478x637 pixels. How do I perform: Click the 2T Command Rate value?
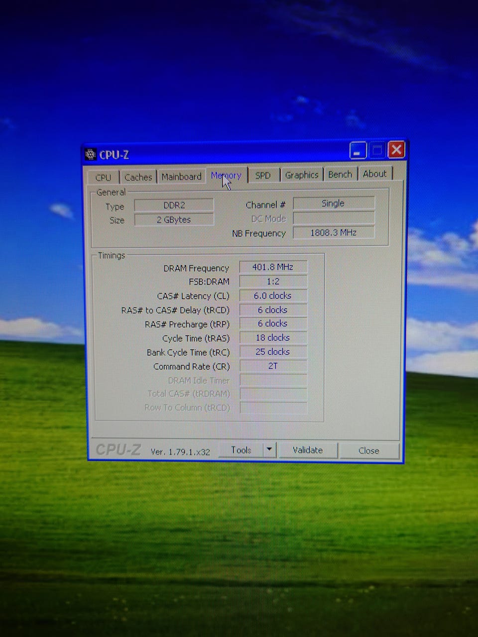[273, 366]
